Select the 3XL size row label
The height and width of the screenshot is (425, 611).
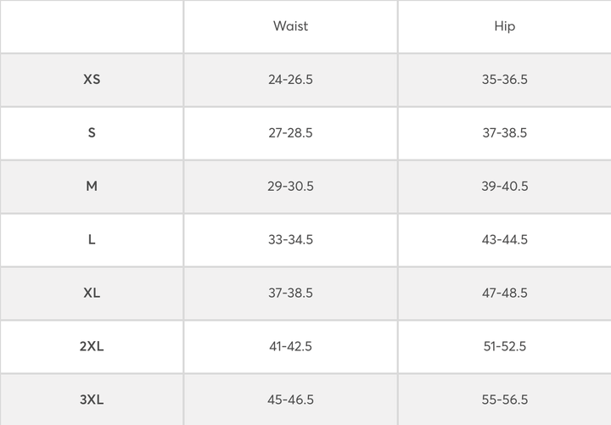click(x=92, y=400)
